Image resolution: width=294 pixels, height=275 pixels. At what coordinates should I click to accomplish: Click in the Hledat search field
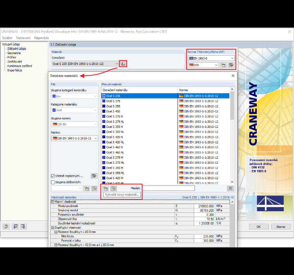pyautogui.click(x=168, y=188)
